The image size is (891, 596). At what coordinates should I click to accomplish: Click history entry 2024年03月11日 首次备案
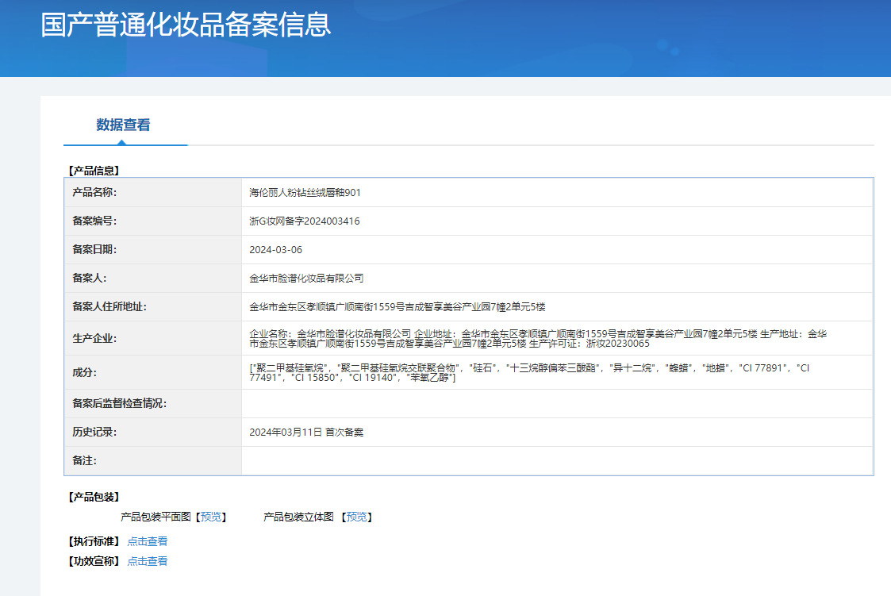pyautogui.click(x=306, y=433)
